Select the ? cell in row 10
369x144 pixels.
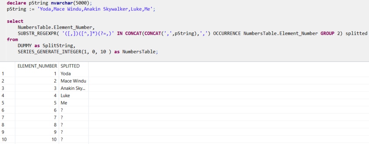click(73, 139)
